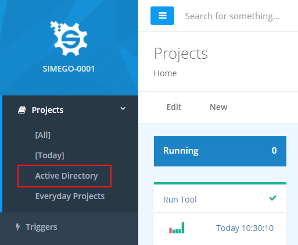Click the Simego gear logo
Viewport: 298px width, 245px height.
[x=69, y=38]
